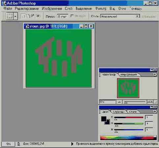The height and width of the screenshot is (148, 159).
Task: Open the tool preset picker arrow
Action: [x=15, y=16]
